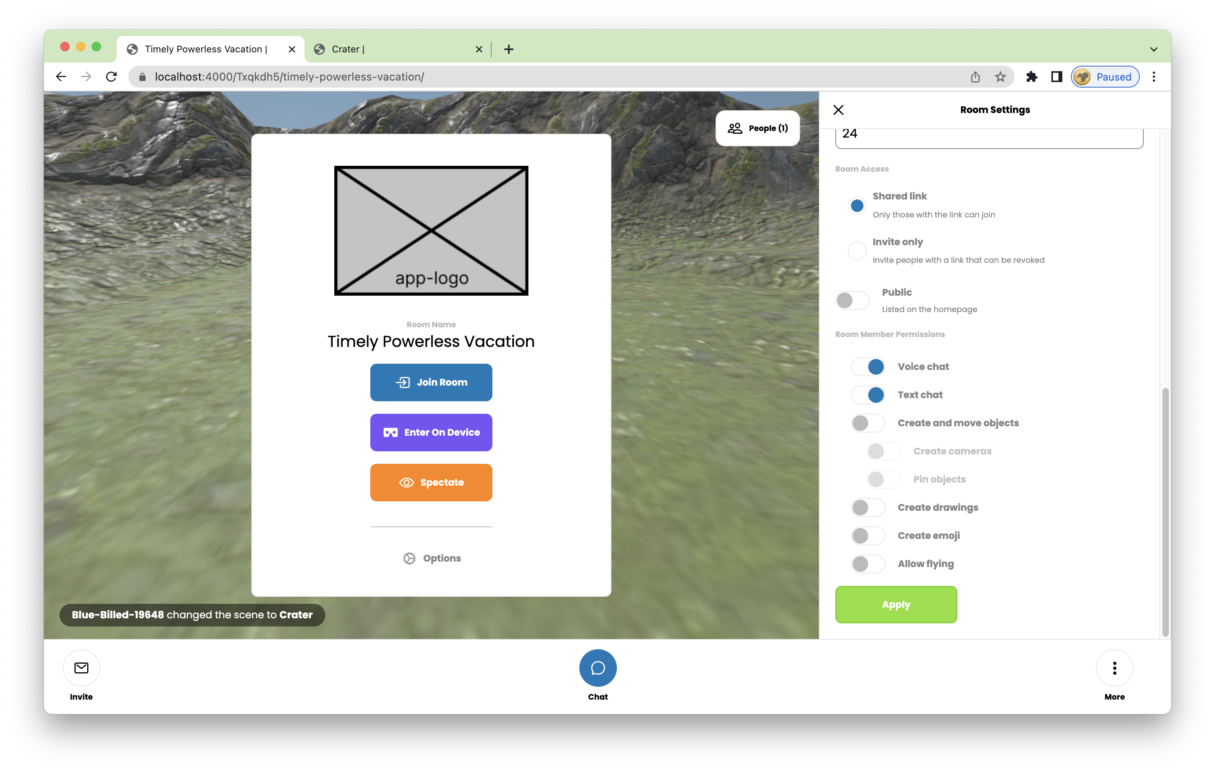
Task: Click the browser Forward arrow
Action: 86,77
